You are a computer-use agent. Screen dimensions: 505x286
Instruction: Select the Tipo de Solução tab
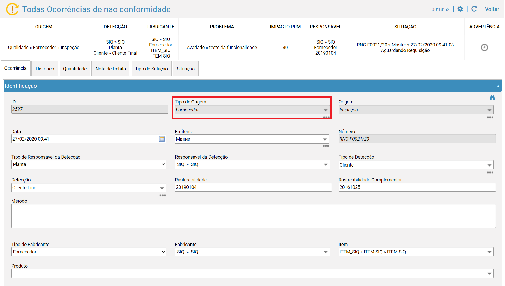coord(151,69)
